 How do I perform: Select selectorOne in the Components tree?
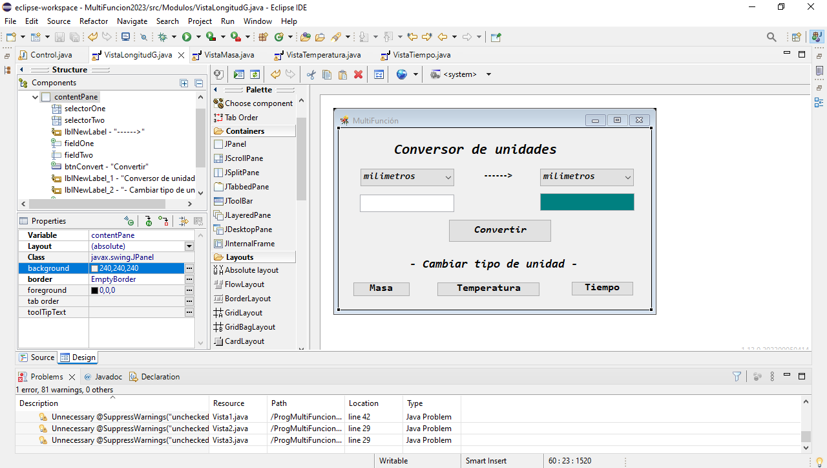pyautogui.click(x=78, y=109)
